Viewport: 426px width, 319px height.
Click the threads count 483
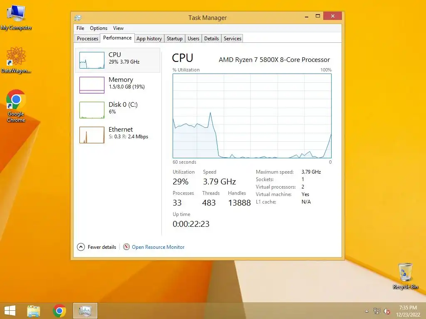(x=209, y=203)
